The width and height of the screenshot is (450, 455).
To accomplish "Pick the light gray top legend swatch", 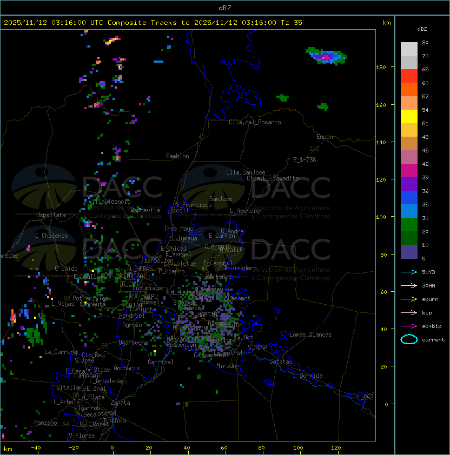I will point(409,49).
